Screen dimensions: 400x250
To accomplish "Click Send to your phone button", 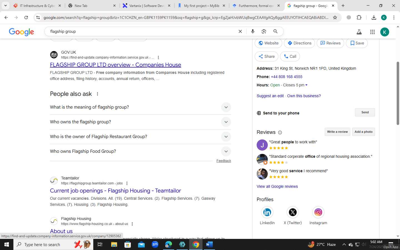I will coord(365,112).
